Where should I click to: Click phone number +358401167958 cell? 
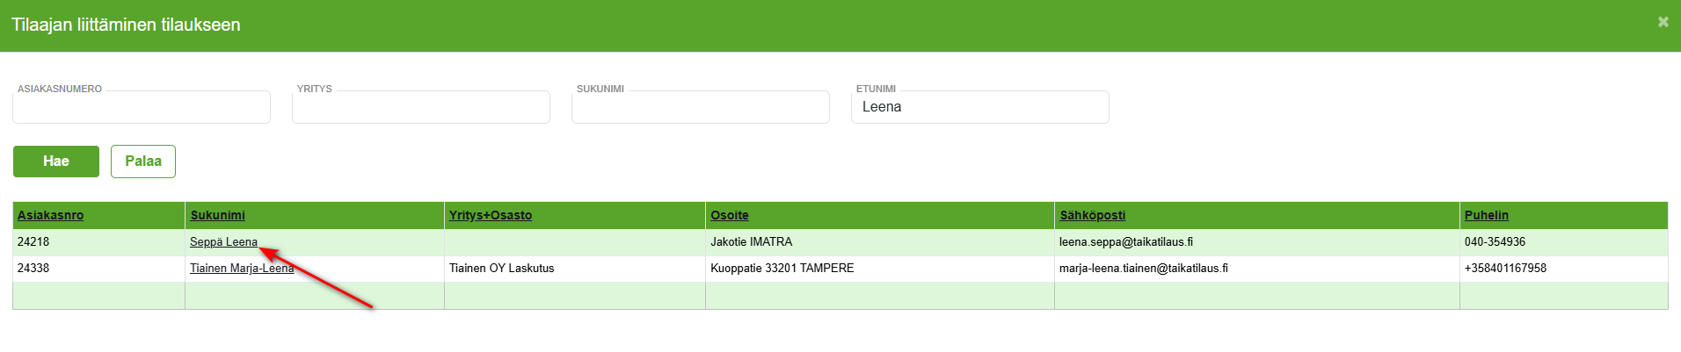click(x=1504, y=269)
